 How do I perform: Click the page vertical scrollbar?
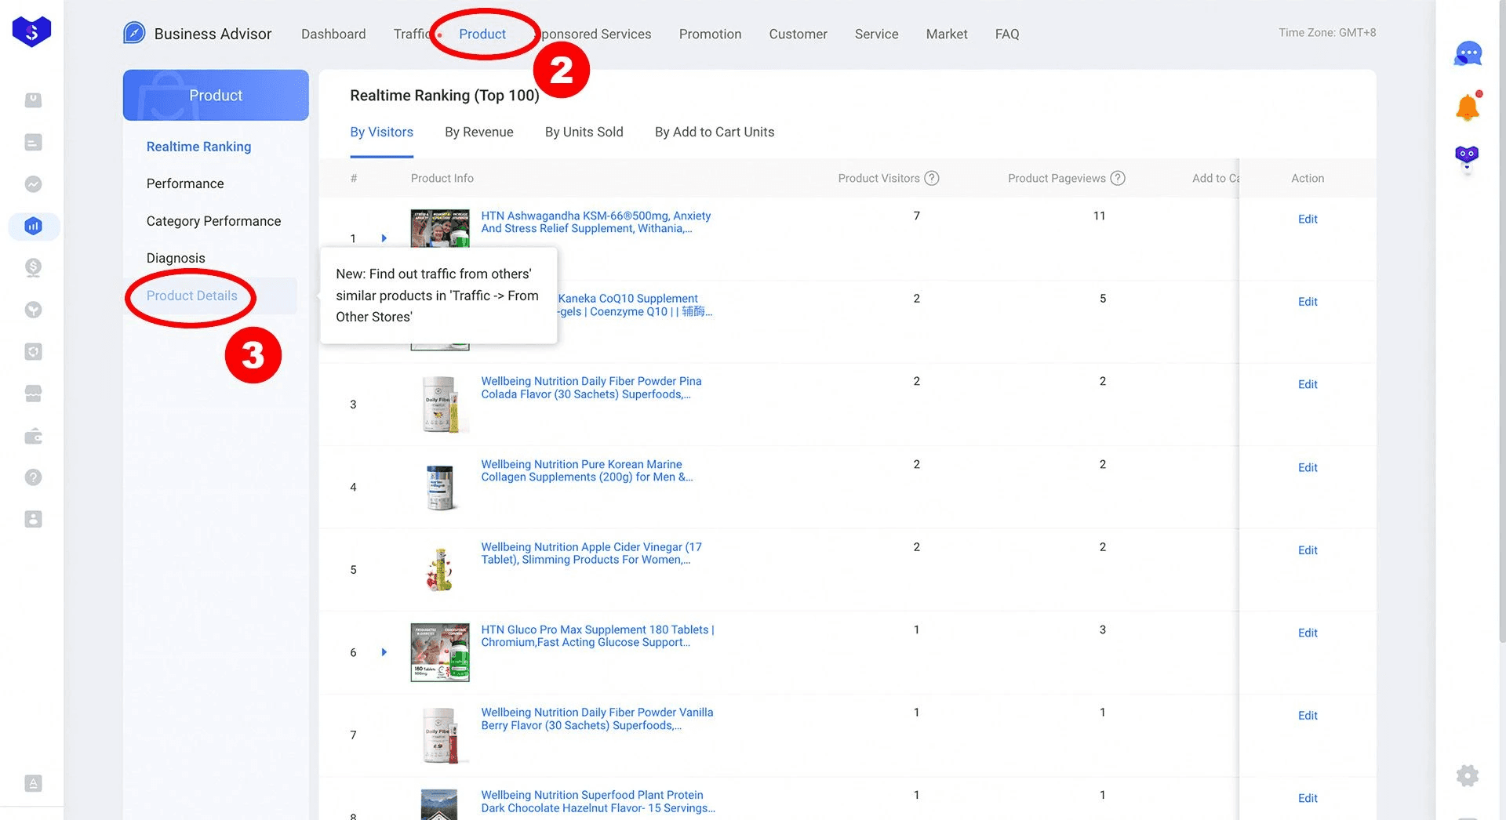tap(1502, 321)
